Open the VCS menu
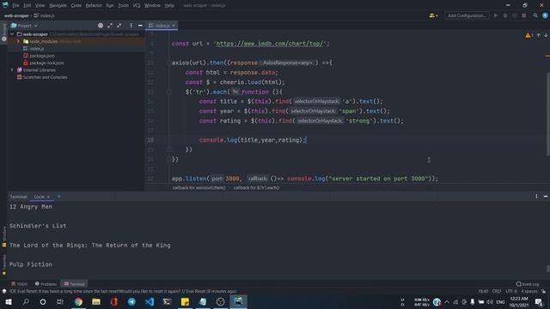 click(137, 6)
